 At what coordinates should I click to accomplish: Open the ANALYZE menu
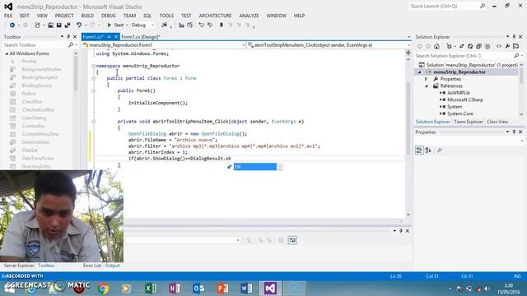[x=249, y=16]
